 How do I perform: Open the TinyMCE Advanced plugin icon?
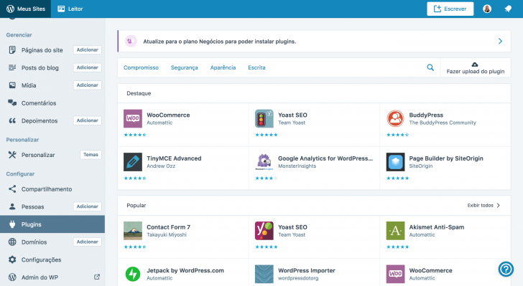point(133,162)
